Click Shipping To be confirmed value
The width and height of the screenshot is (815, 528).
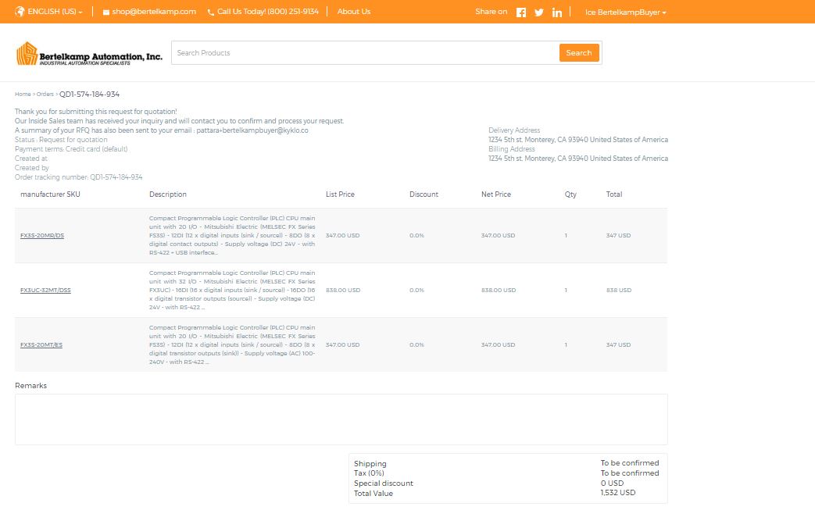630,463
